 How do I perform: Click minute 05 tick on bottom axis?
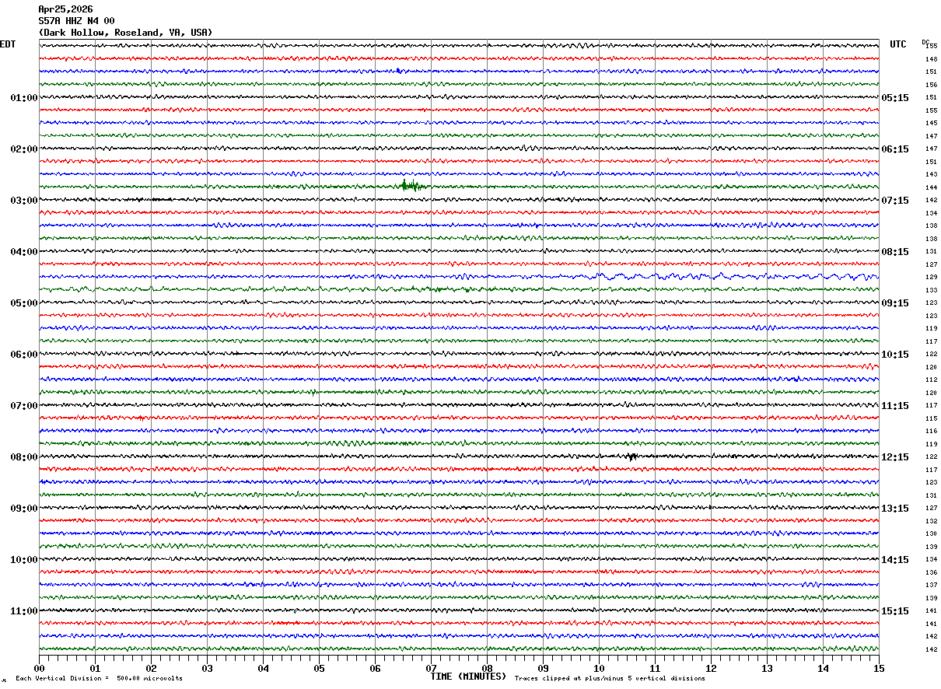[x=319, y=668]
